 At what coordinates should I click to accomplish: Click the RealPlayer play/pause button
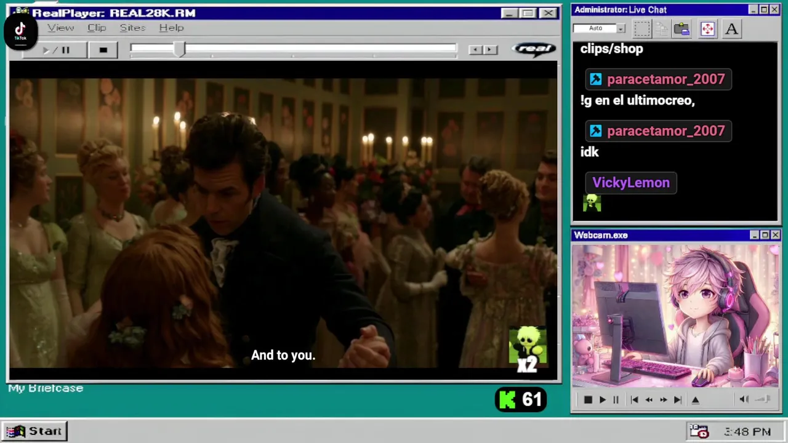55,50
